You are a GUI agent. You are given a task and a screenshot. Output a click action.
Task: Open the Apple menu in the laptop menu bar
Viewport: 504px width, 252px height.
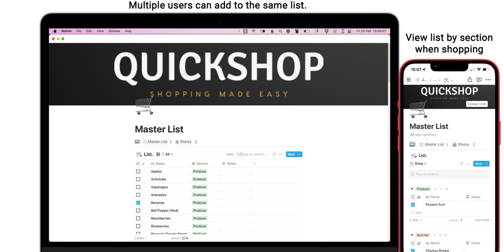55,31
